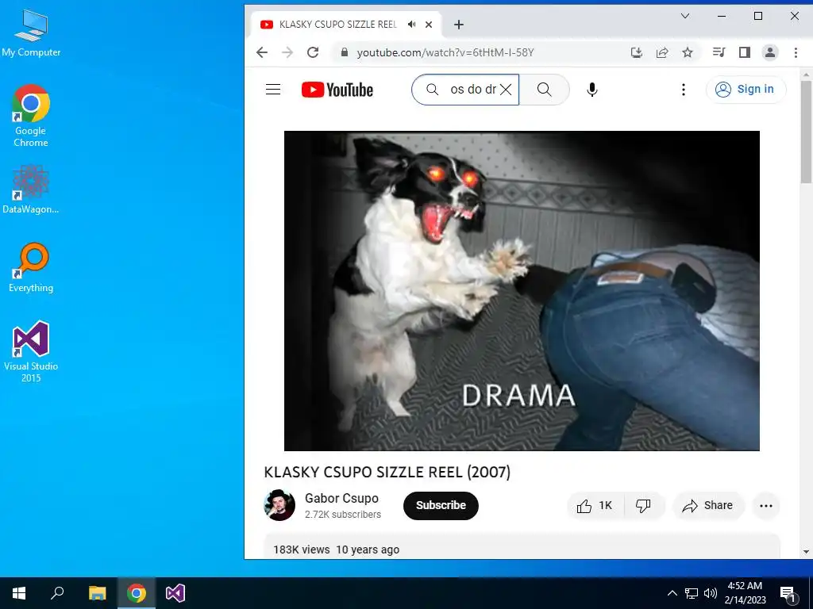Image resolution: width=813 pixels, height=609 pixels.
Task: Click the Sign in button
Action: pos(746,90)
